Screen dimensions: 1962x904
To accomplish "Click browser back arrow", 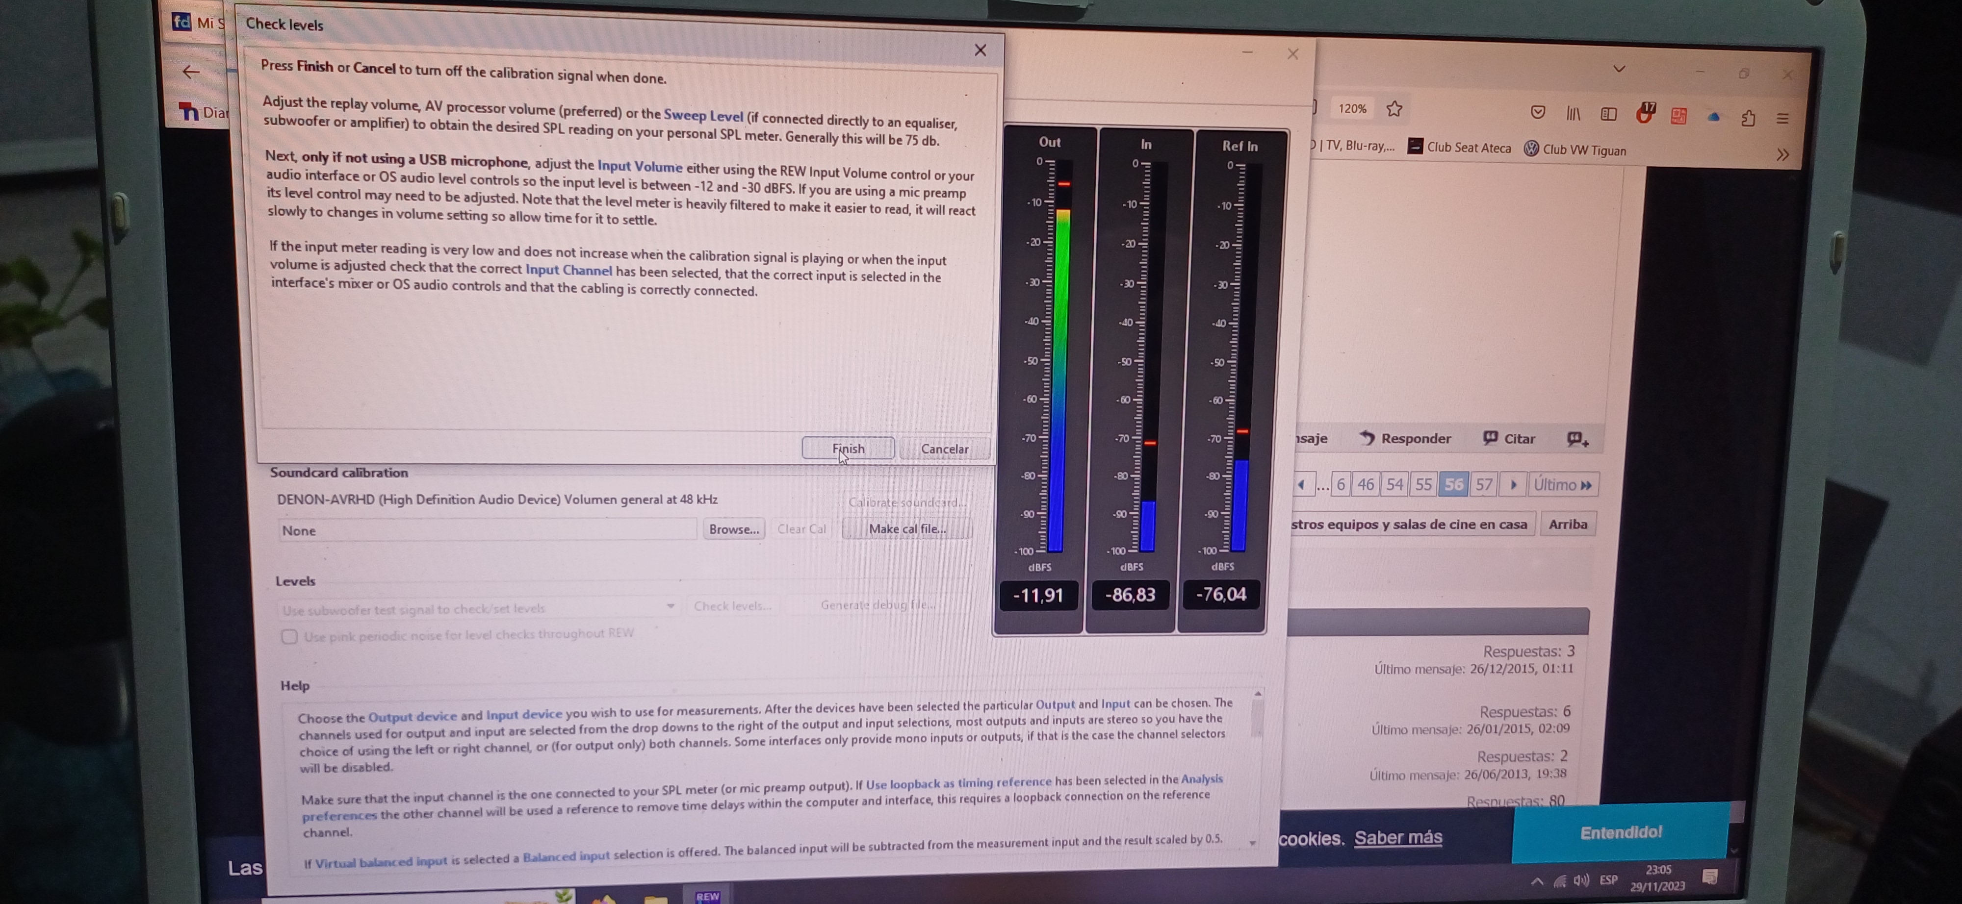I will coord(191,72).
